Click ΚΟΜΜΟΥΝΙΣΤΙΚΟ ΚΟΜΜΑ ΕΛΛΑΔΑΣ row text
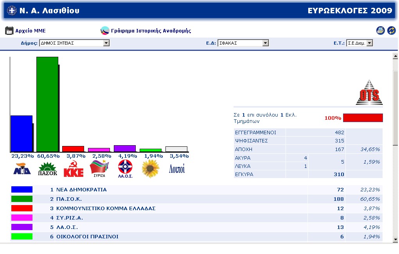 [x=106, y=209]
